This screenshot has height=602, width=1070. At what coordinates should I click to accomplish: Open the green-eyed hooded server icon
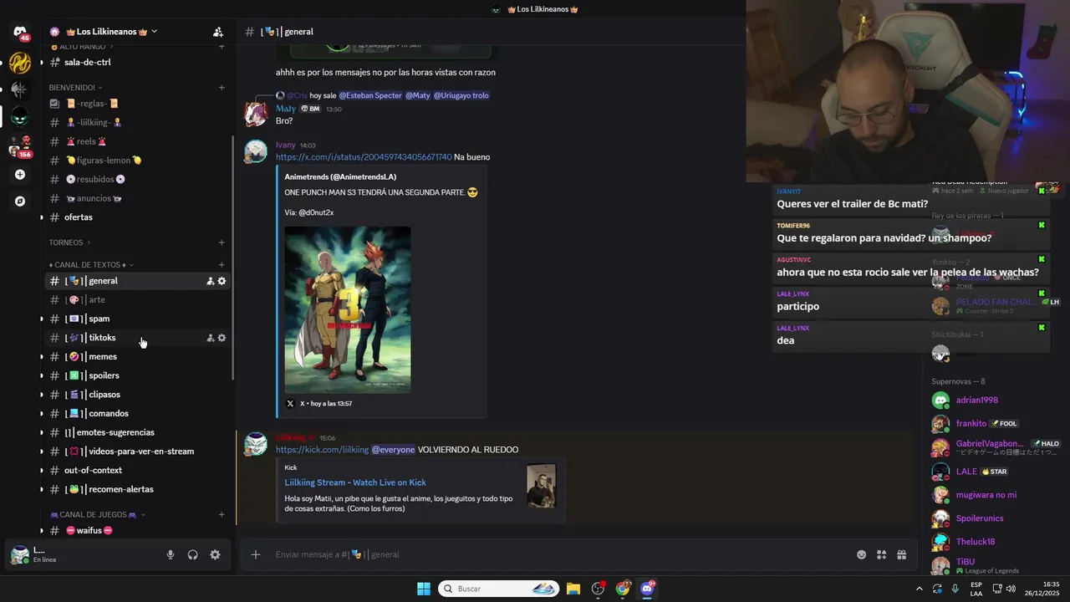click(20, 116)
